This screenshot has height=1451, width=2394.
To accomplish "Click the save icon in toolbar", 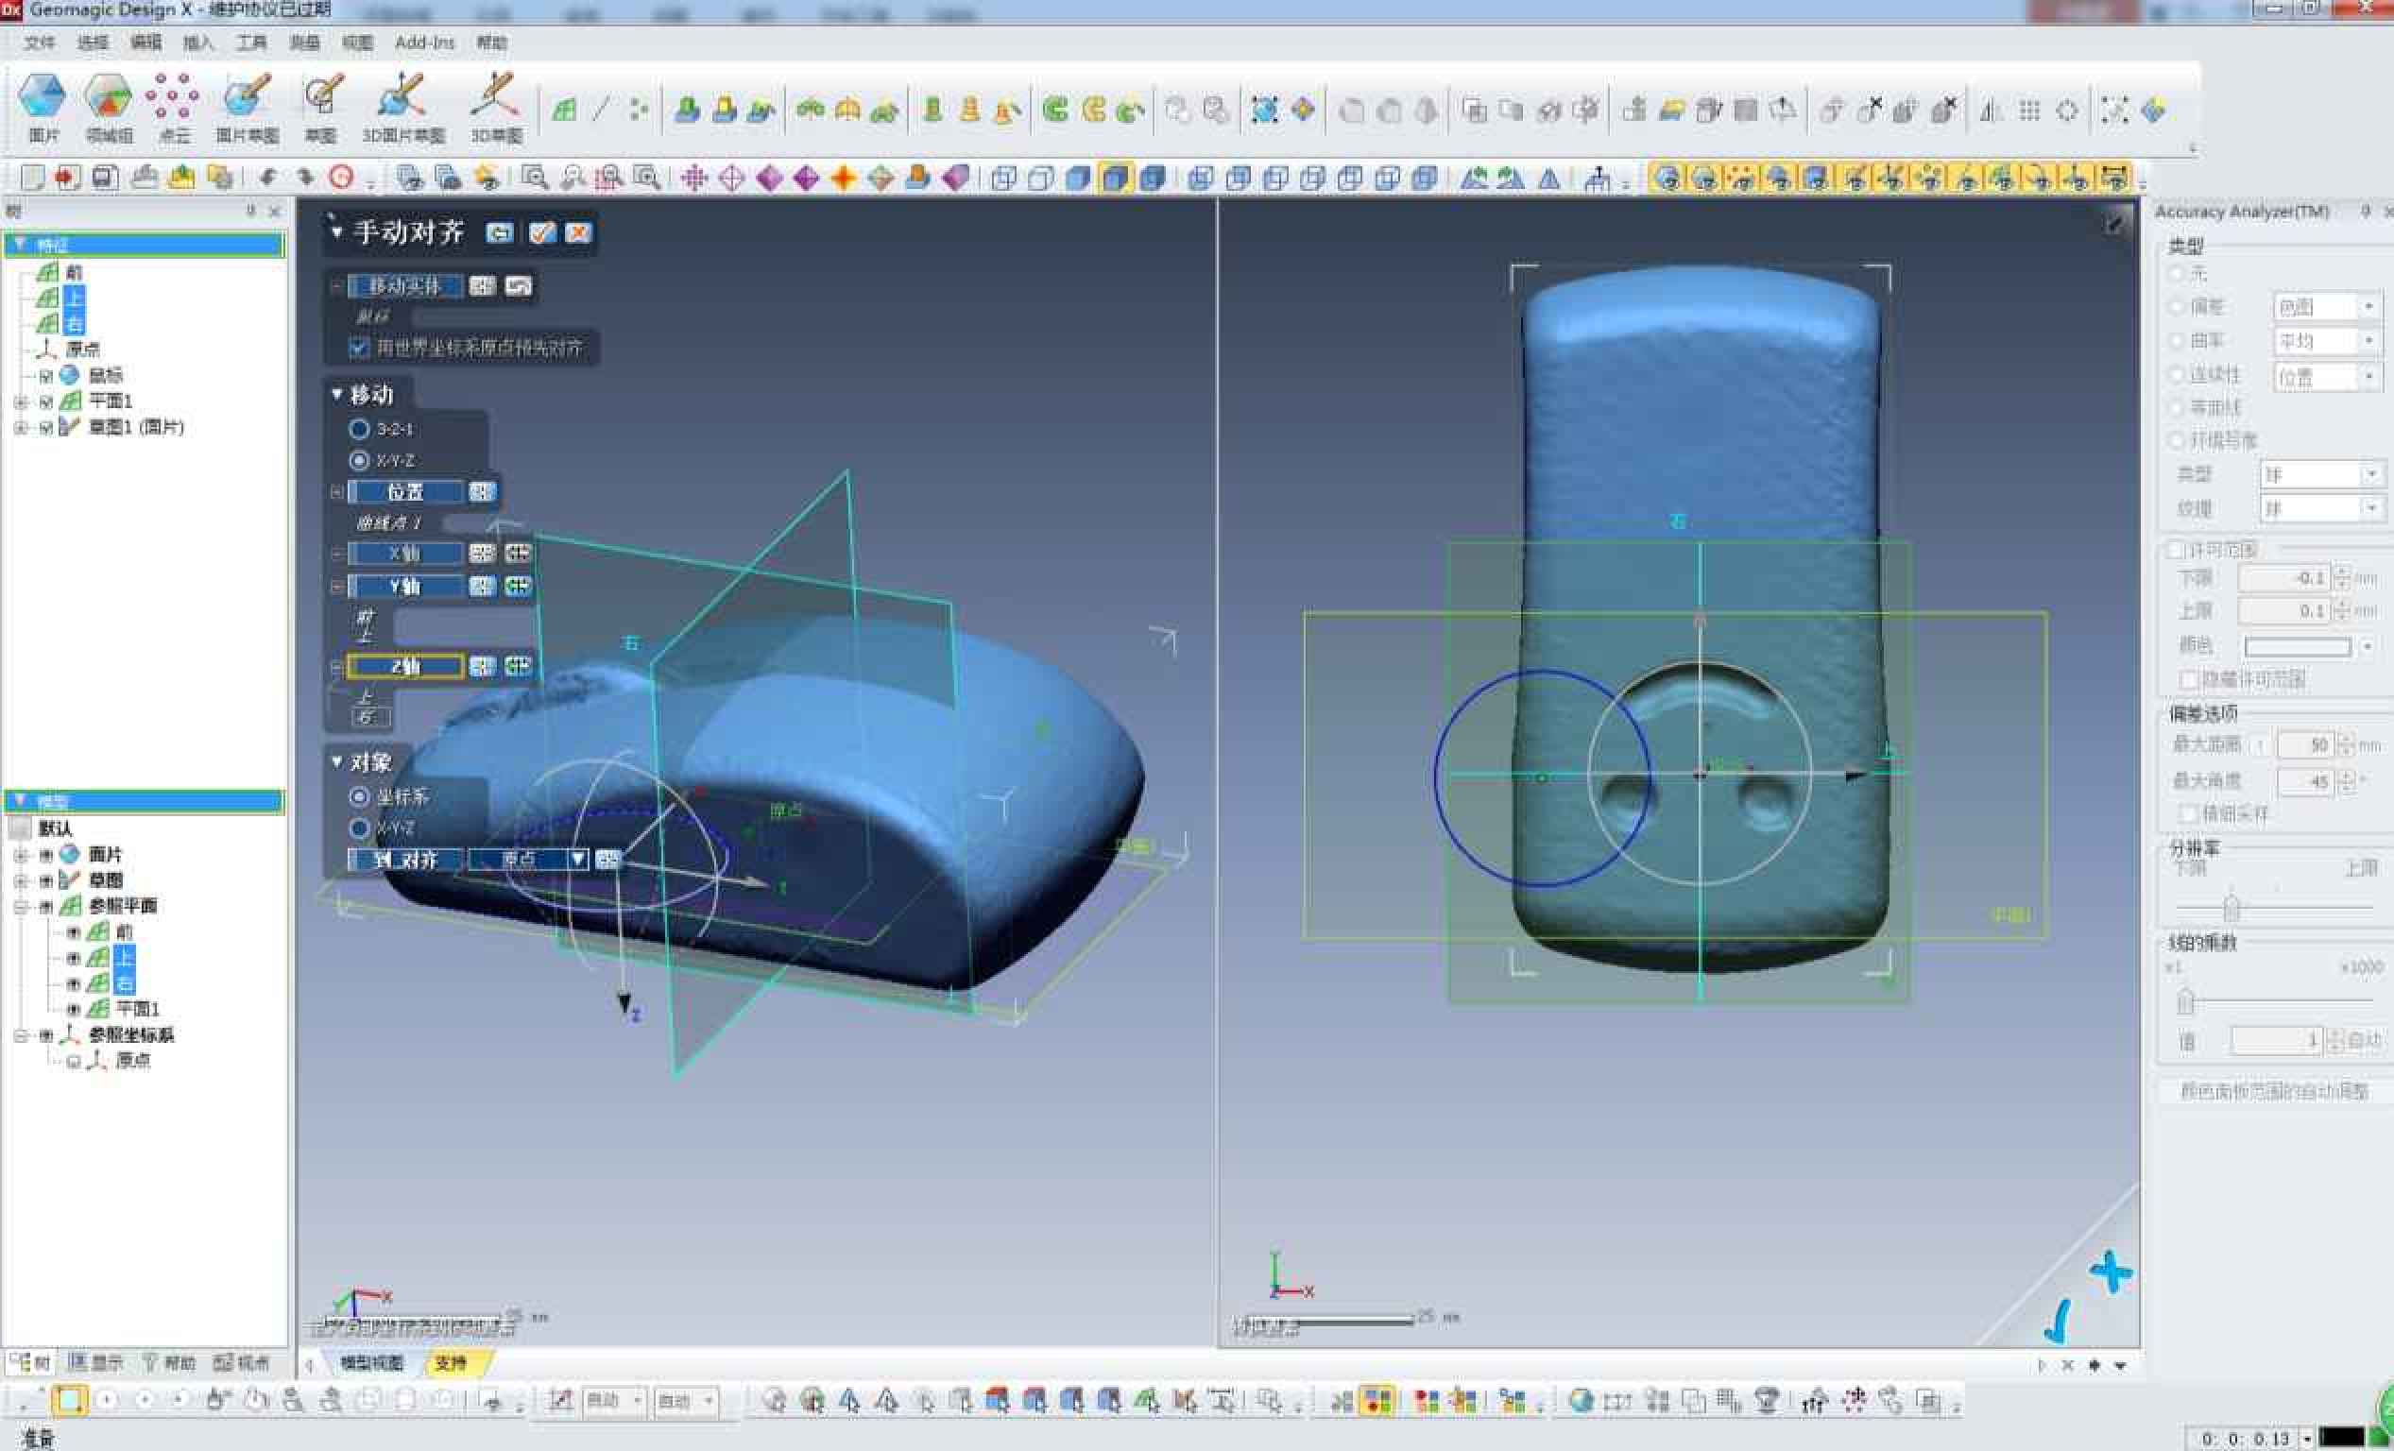I will 105,177.
